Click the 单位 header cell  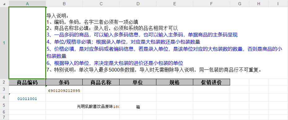pyautogui.click(x=138, y=82)
